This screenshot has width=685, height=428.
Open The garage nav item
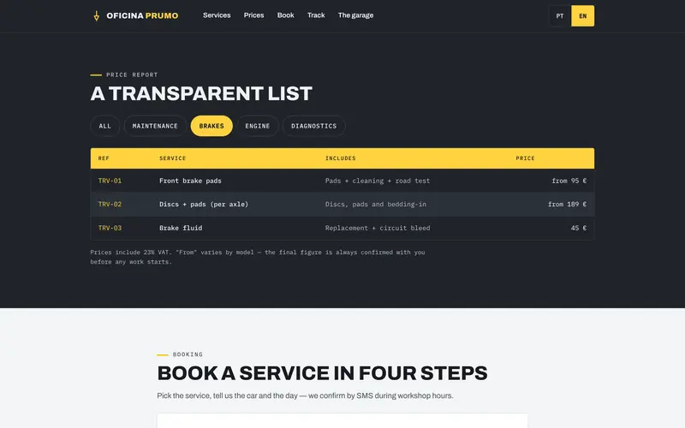point(355,15)
